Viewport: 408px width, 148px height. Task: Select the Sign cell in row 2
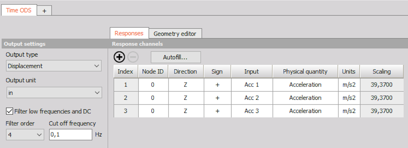click(x=218, y=98)
